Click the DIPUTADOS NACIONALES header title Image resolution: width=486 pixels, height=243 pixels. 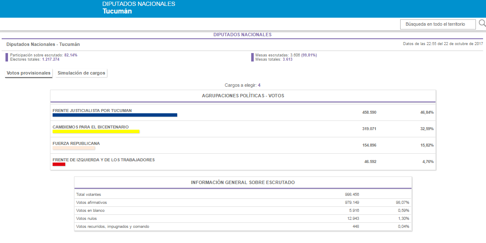tap(138, 4)
